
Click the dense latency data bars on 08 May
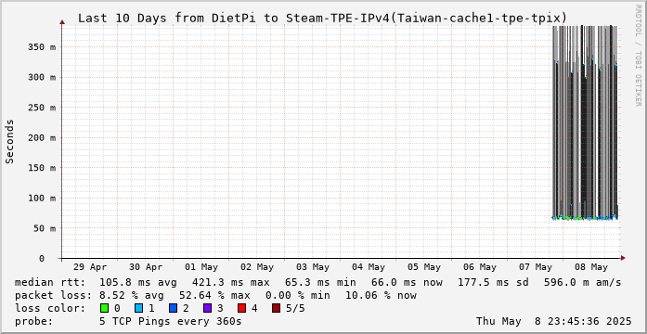coord(585,122)
